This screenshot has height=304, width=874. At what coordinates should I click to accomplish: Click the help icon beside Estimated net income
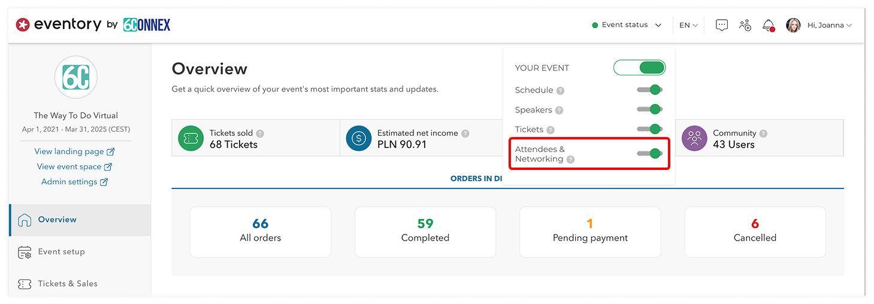pos(465,133)
